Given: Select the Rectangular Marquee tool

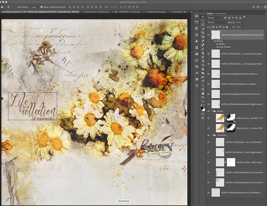Looking at the screenshot, I should tap(203, 21).
